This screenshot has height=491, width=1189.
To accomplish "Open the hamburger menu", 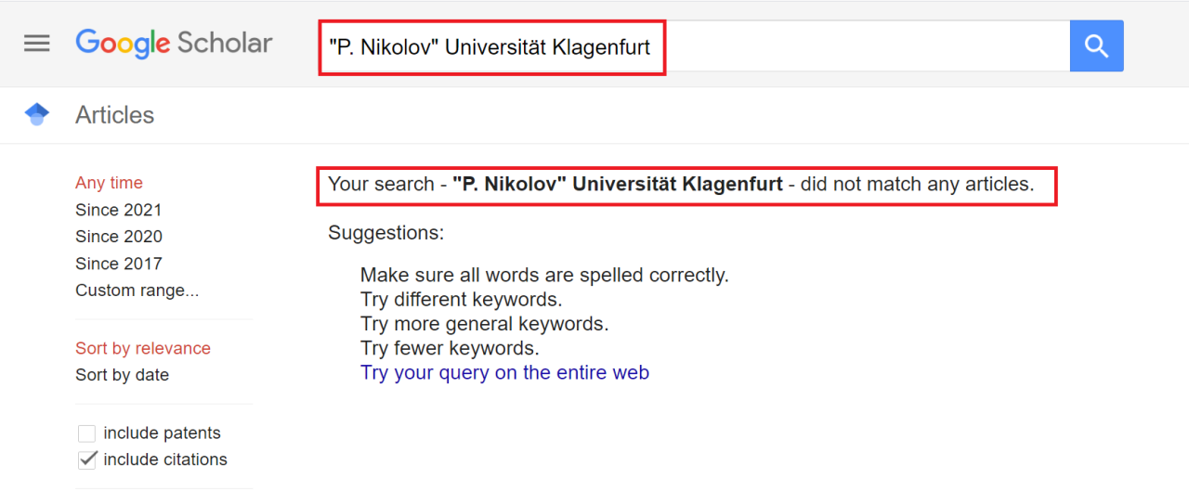I will [37, 44].
